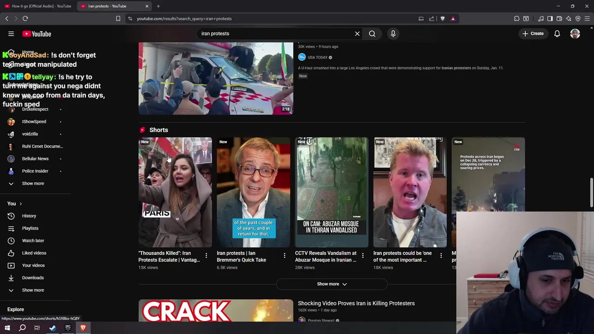Click the Brave Shields lion icon
This screenshot has height=334, width=594.
pos(442,19)
